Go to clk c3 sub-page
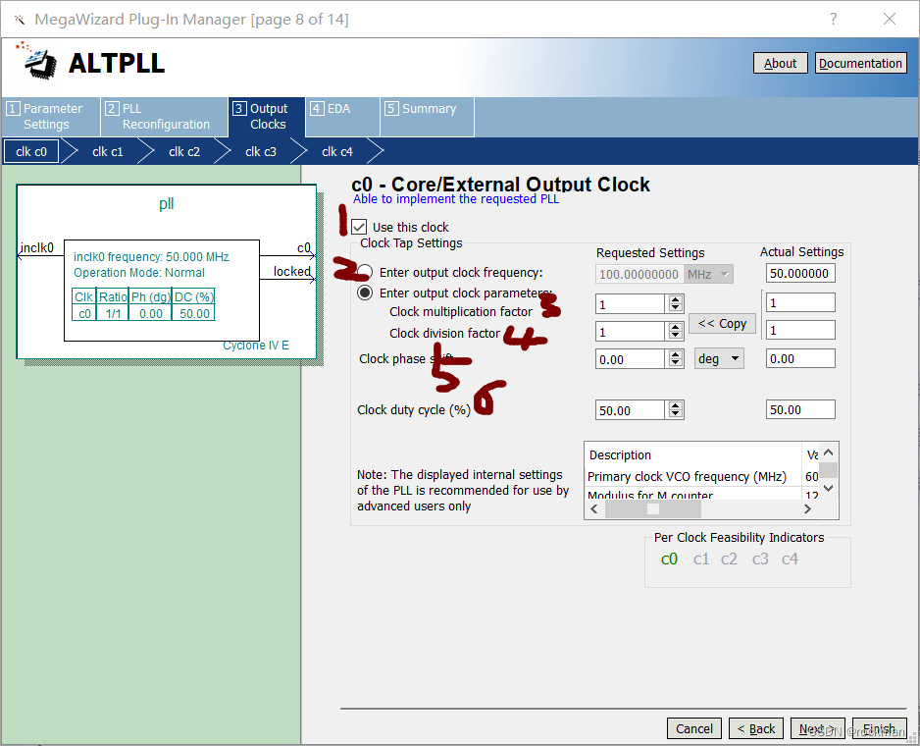Viewport: 920px width, 746px height. (261, 151)
